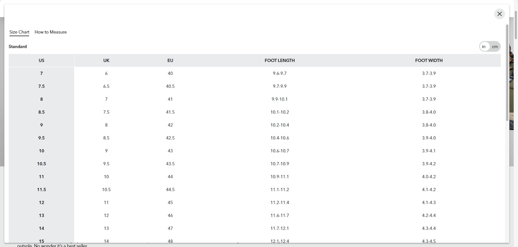Select the Size Chart tab
Screen dimensions: 518x247
pyautogui.click(x=19, y=32)
